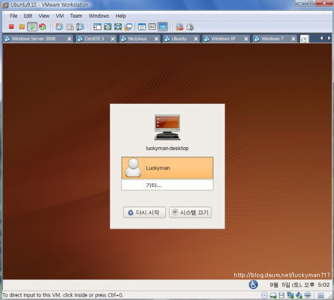This screenshot has height=300, width=334.
Task: Open the Edit menu
Action: coord(28,16)
